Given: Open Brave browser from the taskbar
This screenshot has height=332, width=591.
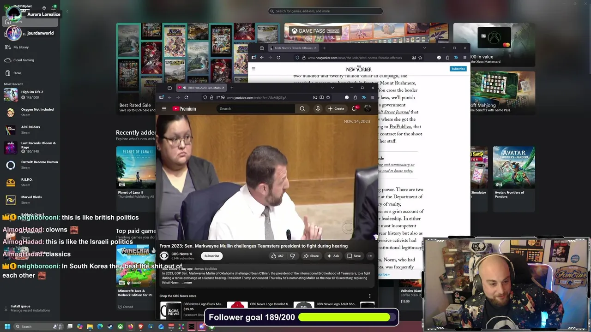Looking at the screenshot, I should coord(141,326).
